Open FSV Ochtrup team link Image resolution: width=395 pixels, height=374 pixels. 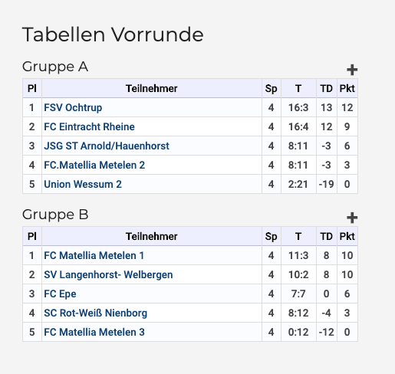[x=73, y=107]
